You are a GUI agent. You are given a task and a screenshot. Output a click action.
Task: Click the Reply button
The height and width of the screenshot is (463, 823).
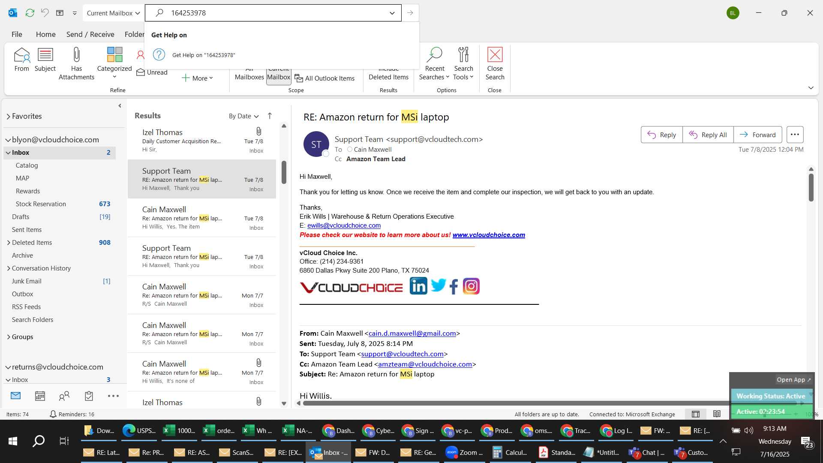click(x=661, y=135)
